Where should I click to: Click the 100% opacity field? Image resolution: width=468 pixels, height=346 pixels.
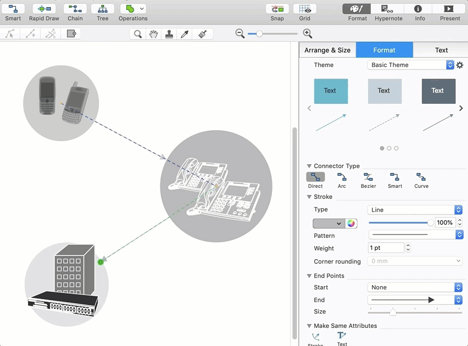[445, 223]
